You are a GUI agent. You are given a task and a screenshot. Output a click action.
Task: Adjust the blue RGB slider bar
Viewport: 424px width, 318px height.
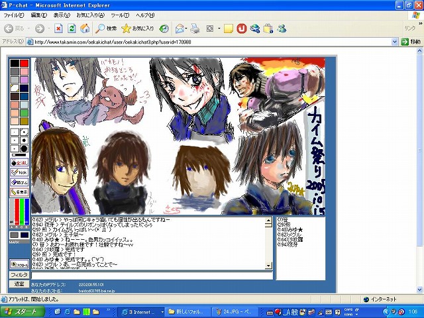pos(26,212)
